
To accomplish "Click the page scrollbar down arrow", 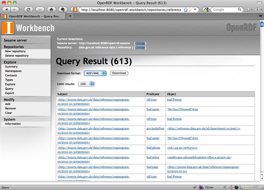I will point(262,179).
